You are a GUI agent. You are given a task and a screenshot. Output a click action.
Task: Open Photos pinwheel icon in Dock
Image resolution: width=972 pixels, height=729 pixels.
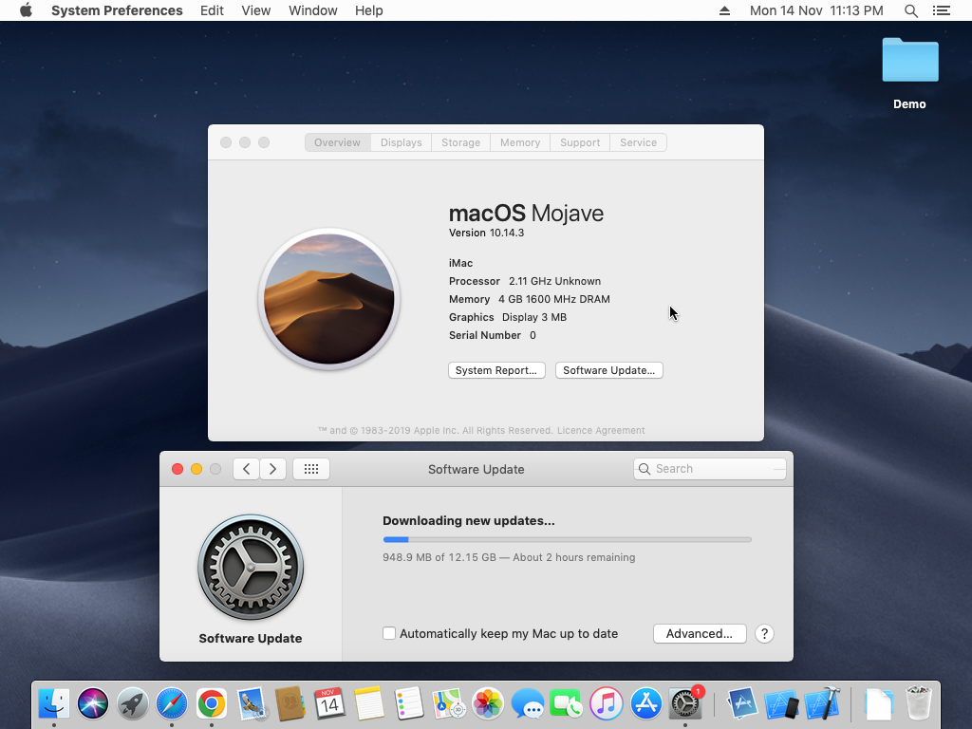tap(488, 703)
